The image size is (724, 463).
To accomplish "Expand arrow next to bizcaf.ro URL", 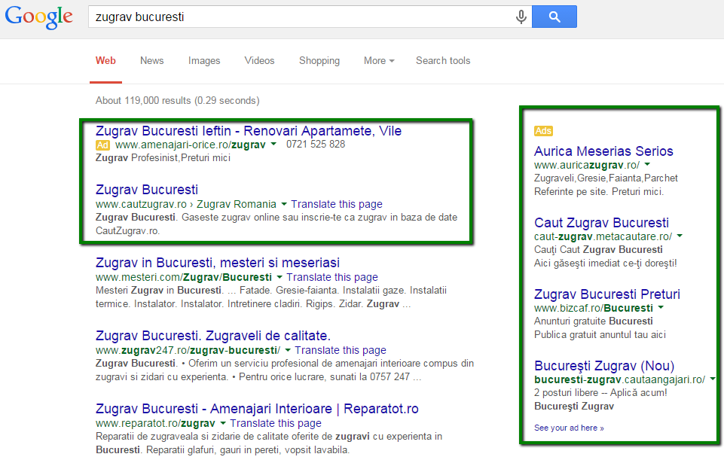I will (x=661, y=307).
